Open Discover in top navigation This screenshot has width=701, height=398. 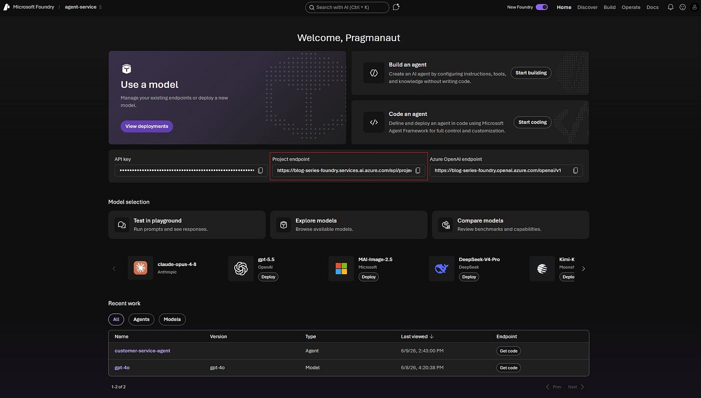pyautogui.click(x=587, y=7)
